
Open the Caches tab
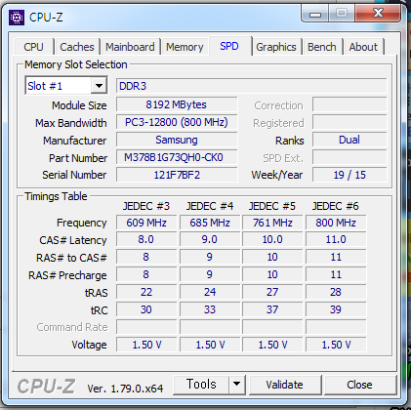point(77,47)
